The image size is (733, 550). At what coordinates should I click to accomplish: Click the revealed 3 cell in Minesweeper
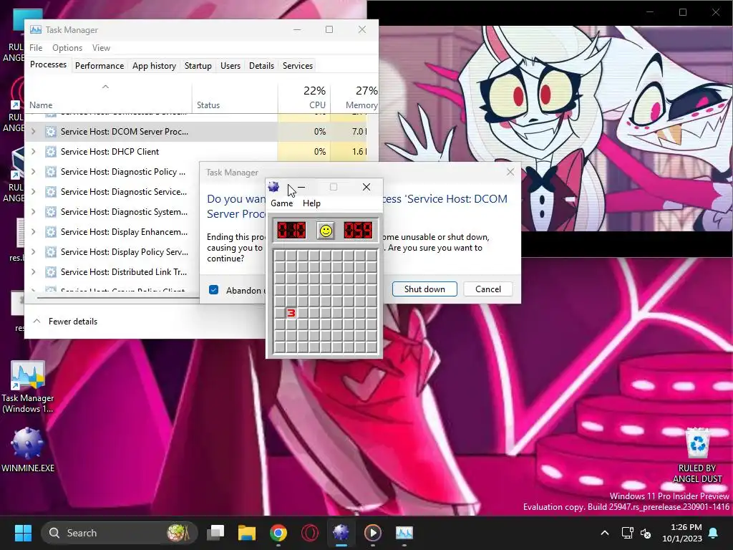coord(291,313)
